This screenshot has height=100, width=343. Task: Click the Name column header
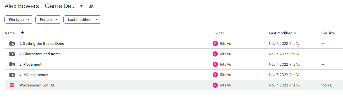(10, 33)
